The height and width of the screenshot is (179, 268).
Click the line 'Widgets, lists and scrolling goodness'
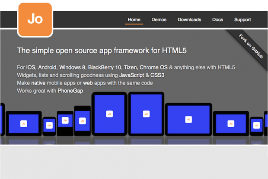coord(91,75)
